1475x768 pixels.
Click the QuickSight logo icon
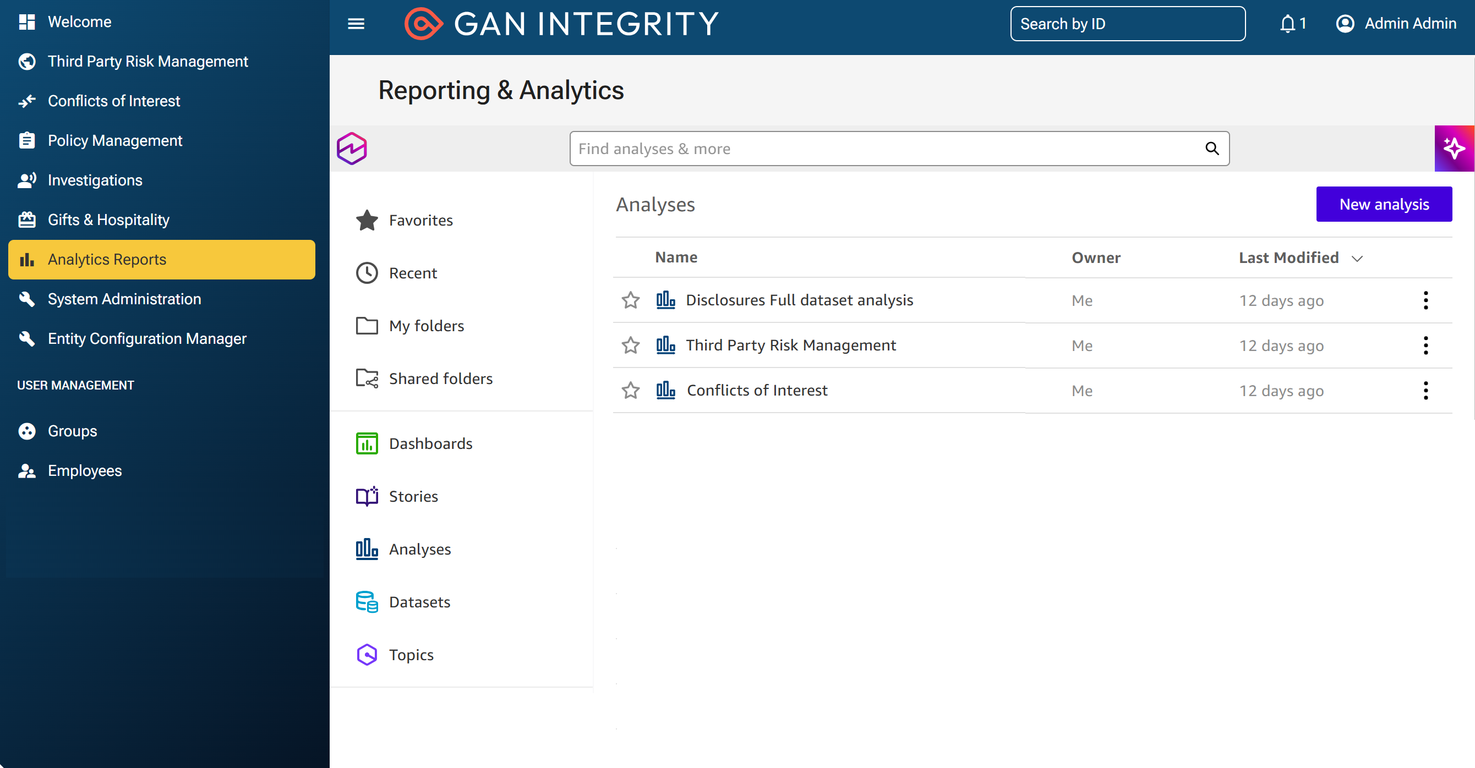coord(352,148)
